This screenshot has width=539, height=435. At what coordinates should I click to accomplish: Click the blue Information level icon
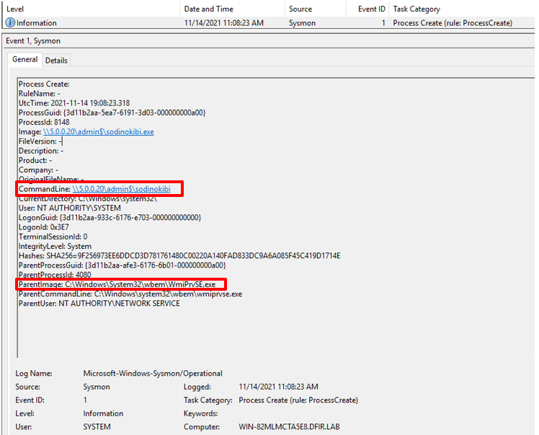(10, 22)
